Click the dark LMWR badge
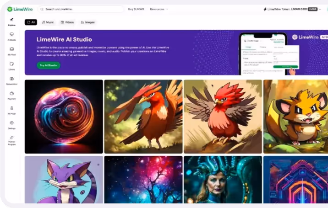 point(312,9)
